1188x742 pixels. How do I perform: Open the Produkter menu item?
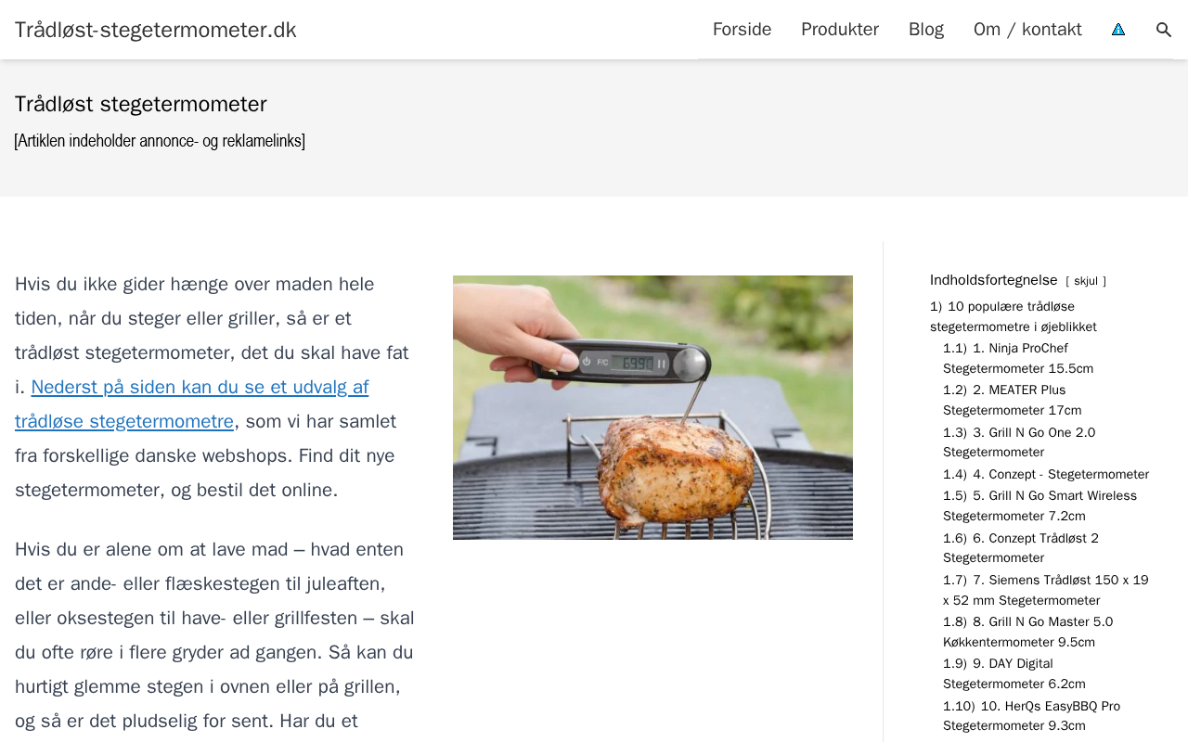coord(840,30)
